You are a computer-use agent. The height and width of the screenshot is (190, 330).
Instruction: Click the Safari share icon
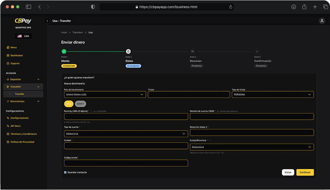(304, 7)
